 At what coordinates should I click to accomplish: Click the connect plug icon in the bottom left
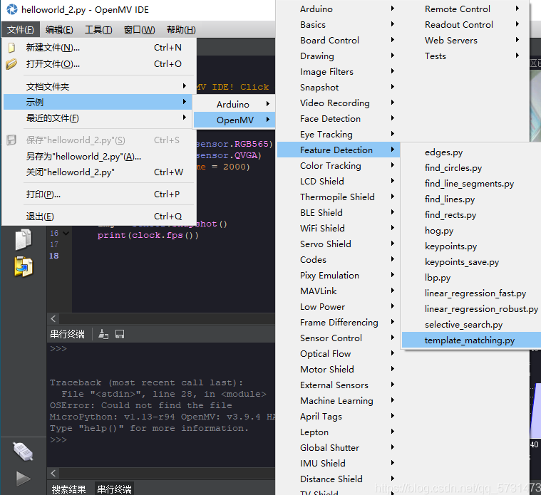point(23,452)
